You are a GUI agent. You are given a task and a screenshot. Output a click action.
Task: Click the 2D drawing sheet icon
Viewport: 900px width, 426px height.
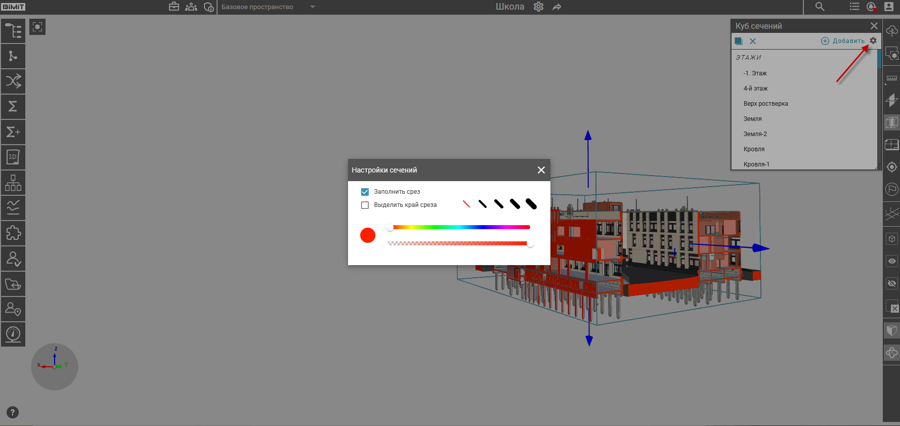[13, 157]
